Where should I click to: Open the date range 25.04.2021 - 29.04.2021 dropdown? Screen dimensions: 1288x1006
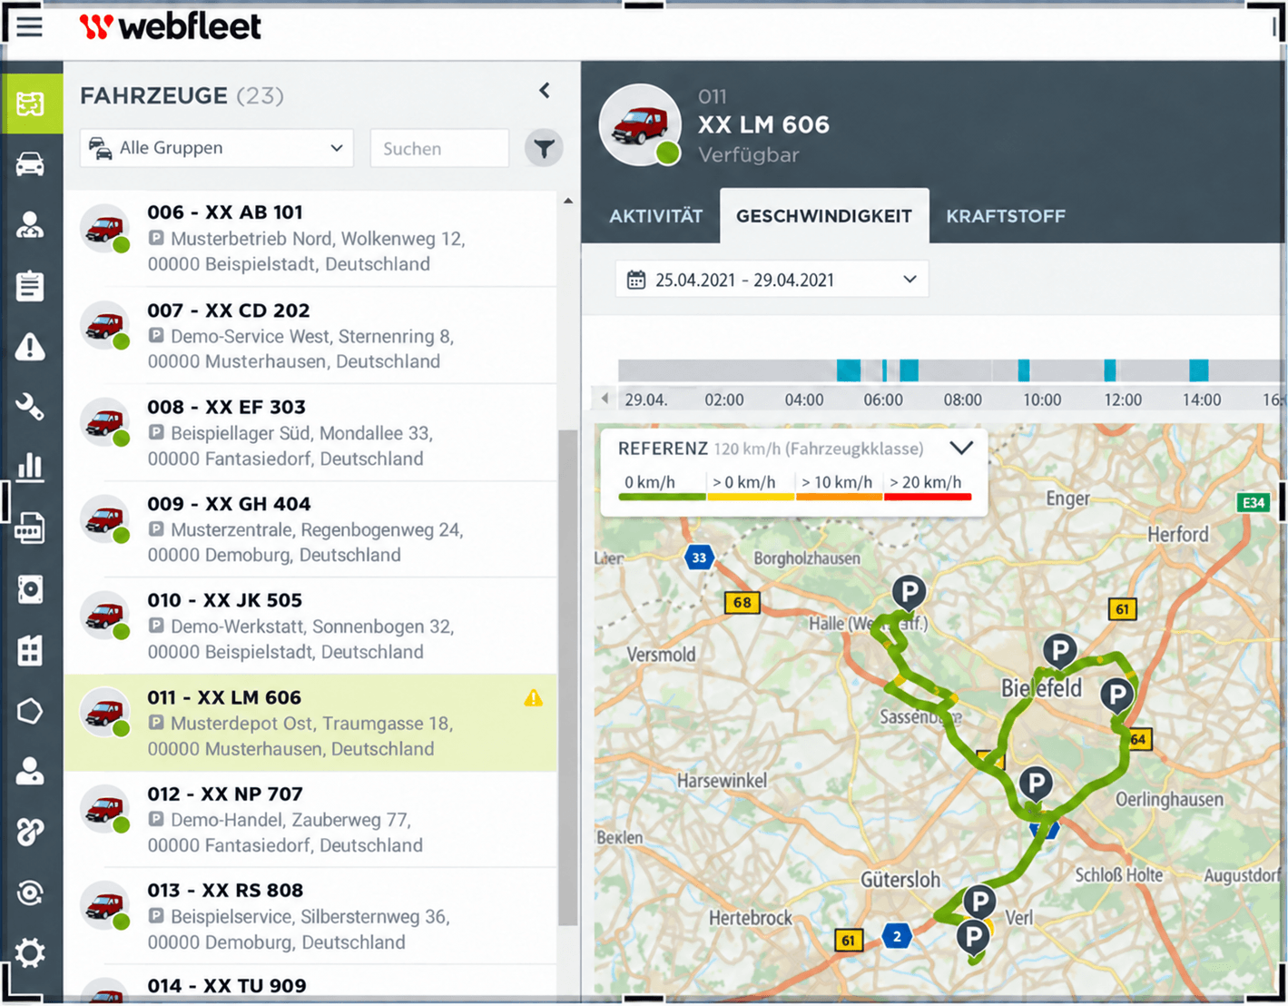[x=772, y=280]
